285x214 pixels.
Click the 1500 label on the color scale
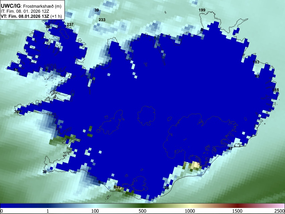coord(237,211)
